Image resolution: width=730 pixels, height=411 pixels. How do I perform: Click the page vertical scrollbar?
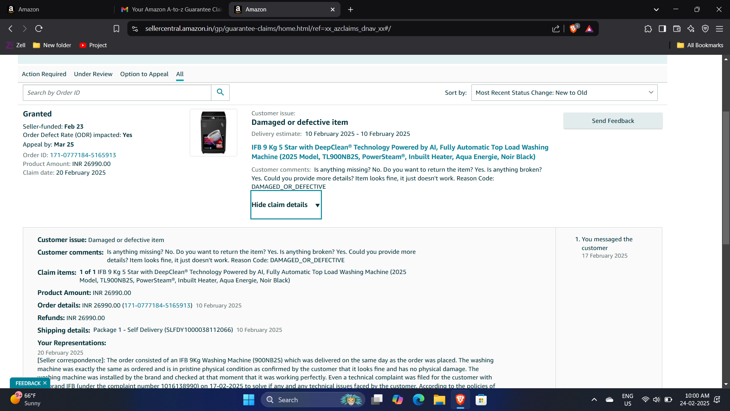point(726,178)
